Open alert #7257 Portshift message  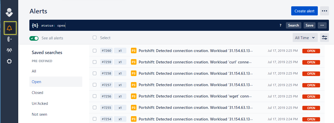point(195,85)
